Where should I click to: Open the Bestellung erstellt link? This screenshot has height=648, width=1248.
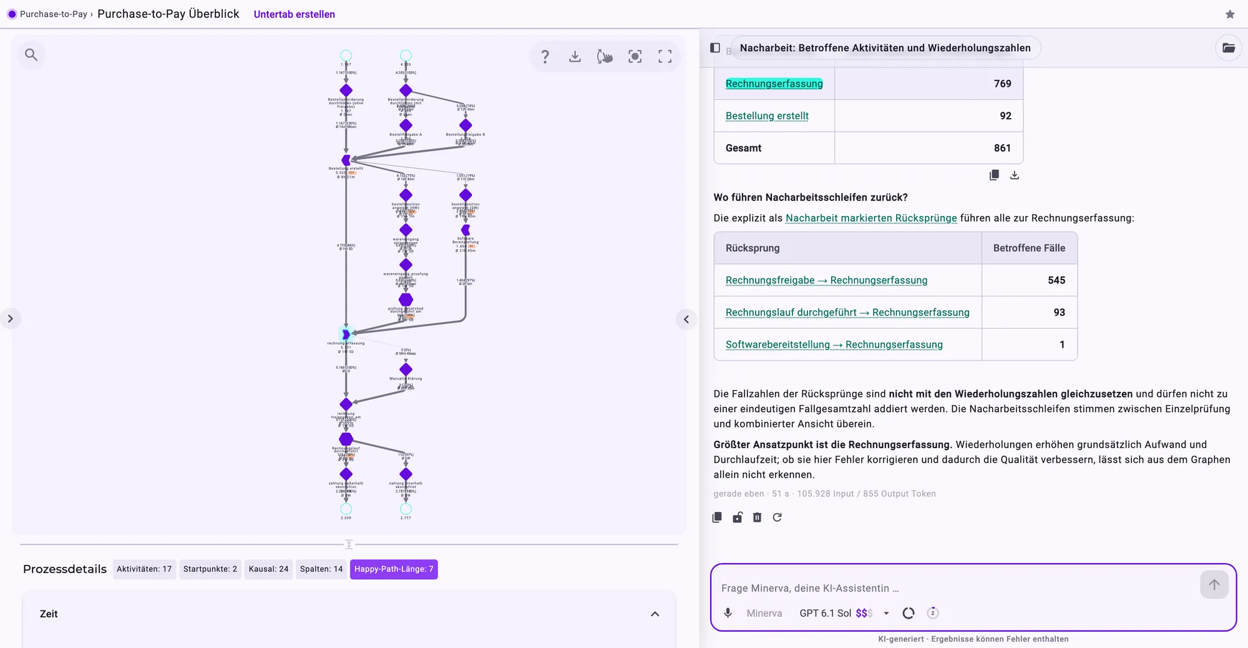[767, 116]
